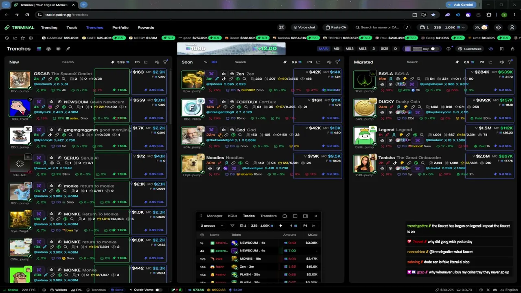Expand the 2 groups dropdown
521x293 pixels.
point(212,226)
